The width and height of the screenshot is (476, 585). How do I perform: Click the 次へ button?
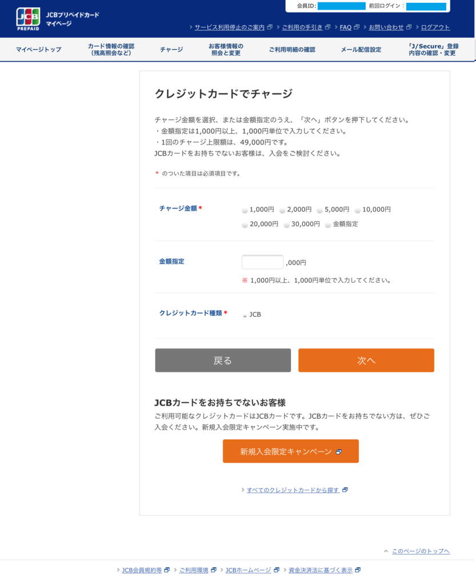coord(366,360)
